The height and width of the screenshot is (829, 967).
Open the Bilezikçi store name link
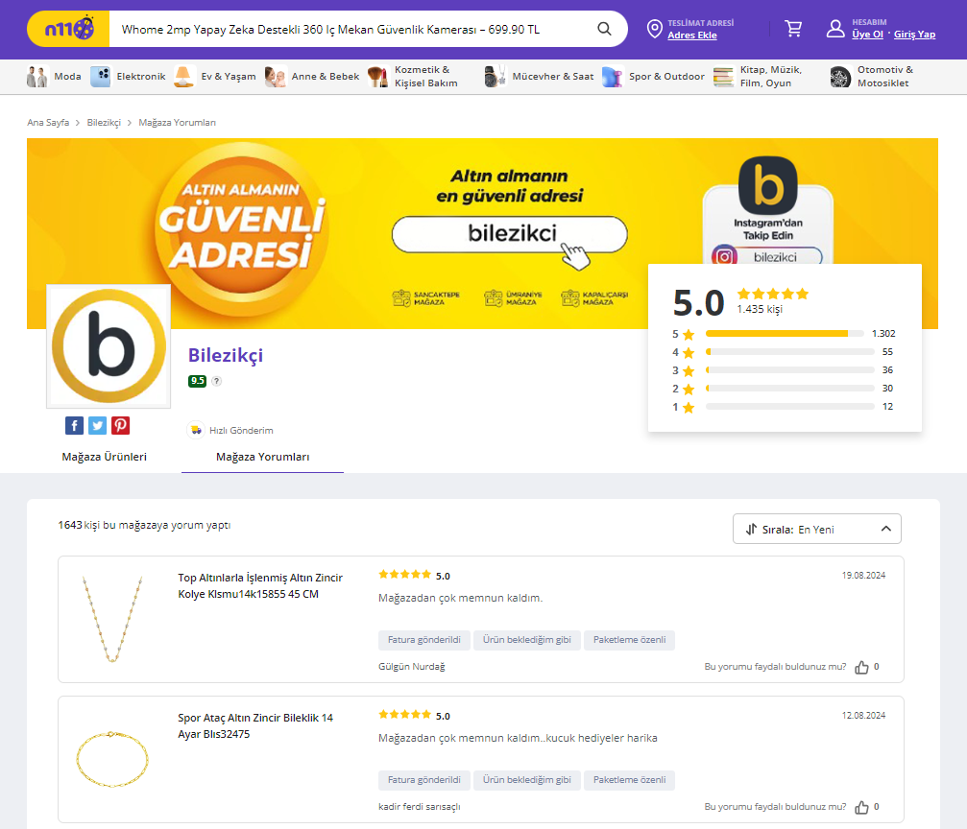225,355
